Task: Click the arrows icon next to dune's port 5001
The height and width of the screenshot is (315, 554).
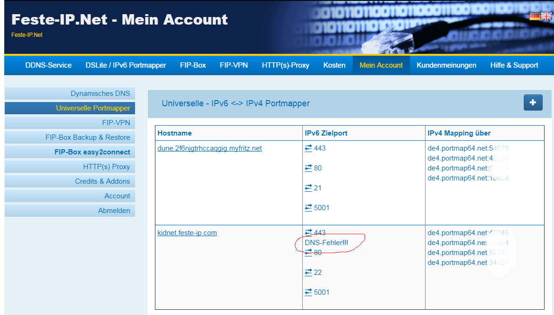Action: coord(309,207)
